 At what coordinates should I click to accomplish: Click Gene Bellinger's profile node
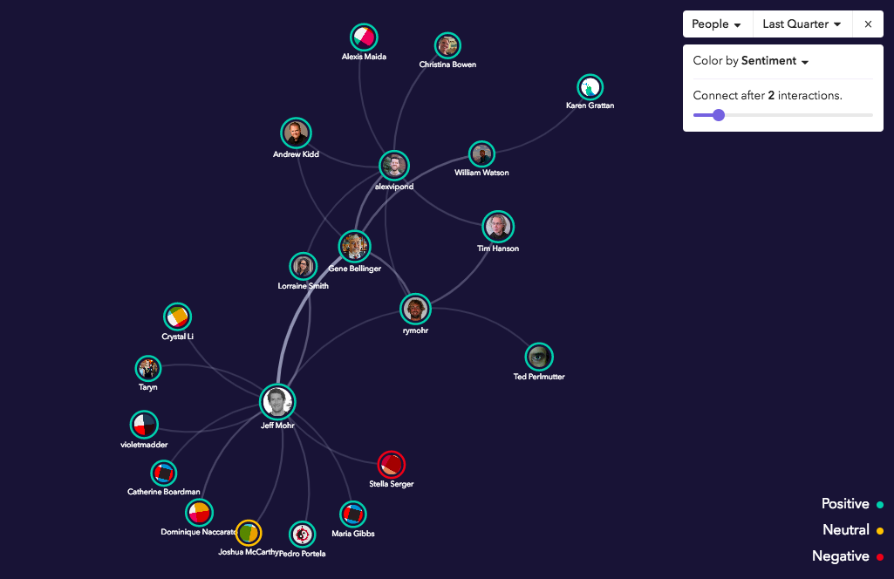point(354,247)
